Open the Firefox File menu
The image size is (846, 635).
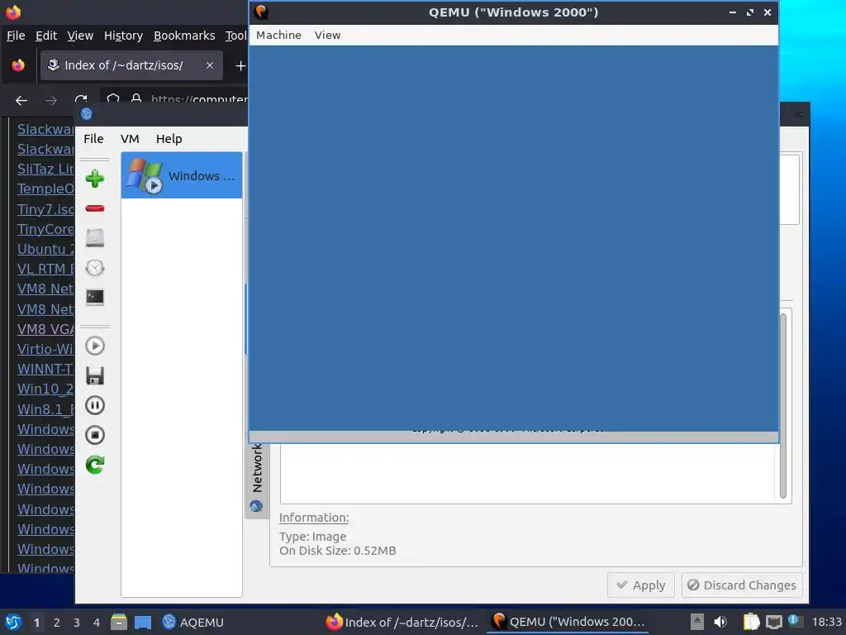(16, 36)
